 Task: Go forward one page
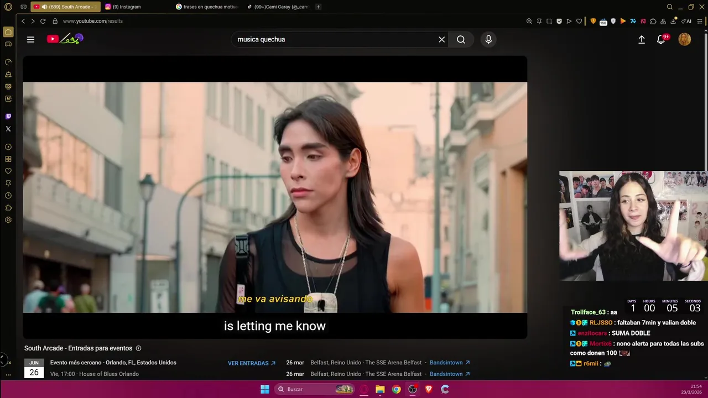pos(33,21)
